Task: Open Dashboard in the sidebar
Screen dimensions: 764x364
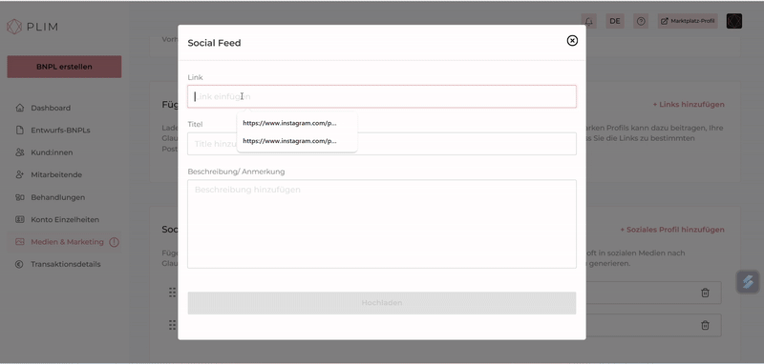Action: pos(51,108)
